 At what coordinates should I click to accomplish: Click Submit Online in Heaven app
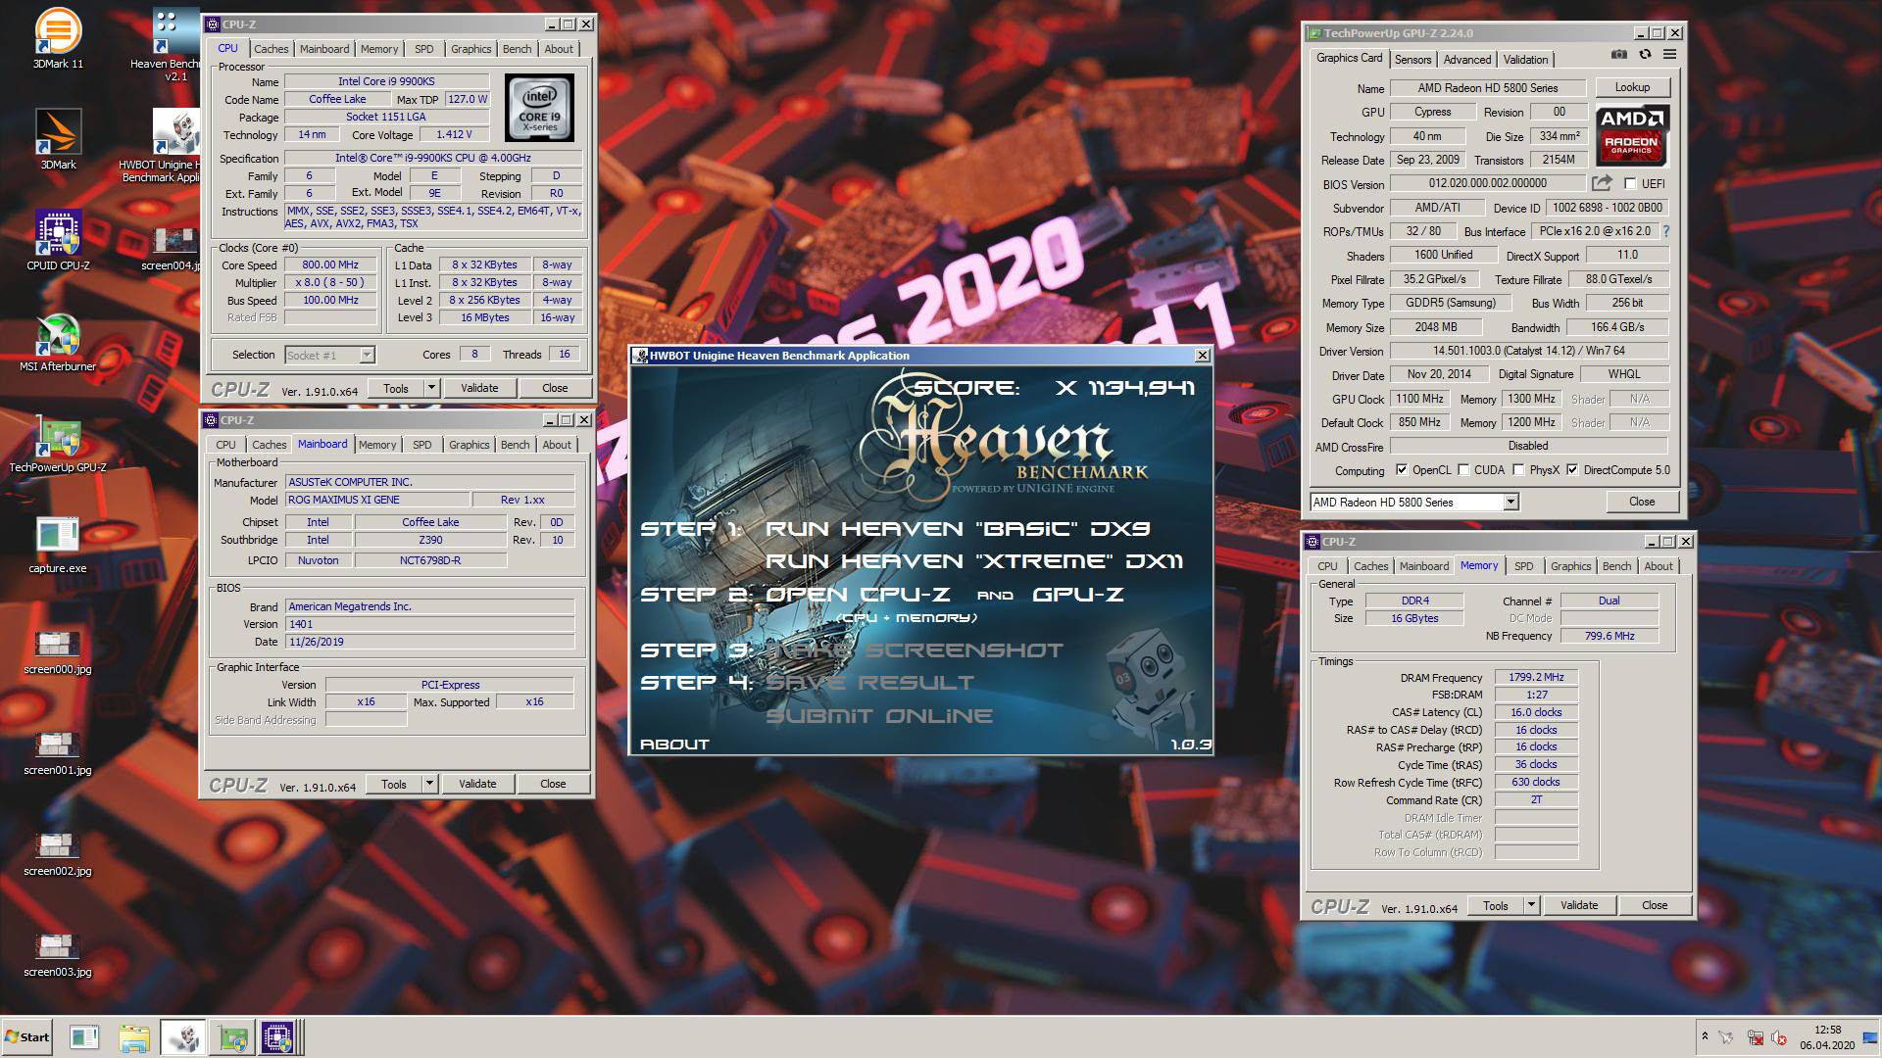(x=878, y=716)
